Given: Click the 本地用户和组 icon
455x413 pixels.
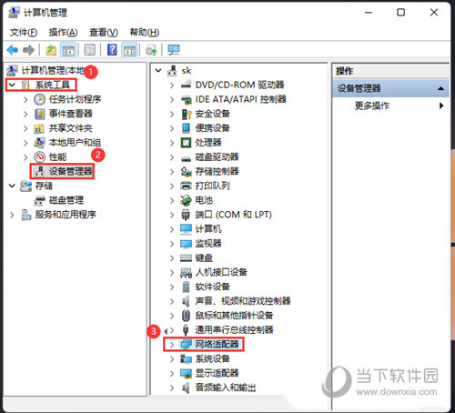Looking at the screenshot, I should coord(39,143).
